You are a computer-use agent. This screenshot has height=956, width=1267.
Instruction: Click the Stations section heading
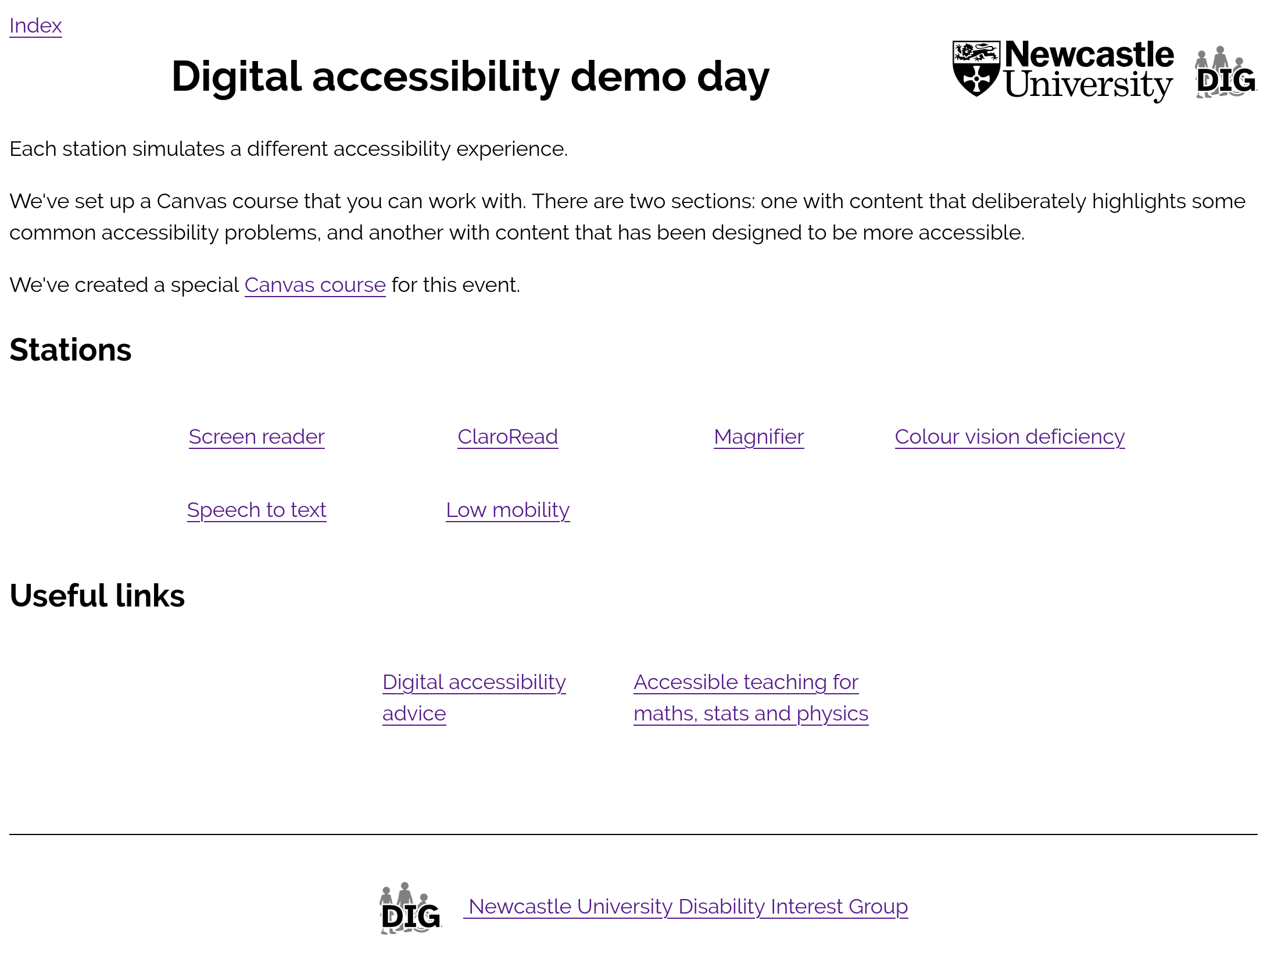coord(70,350)
